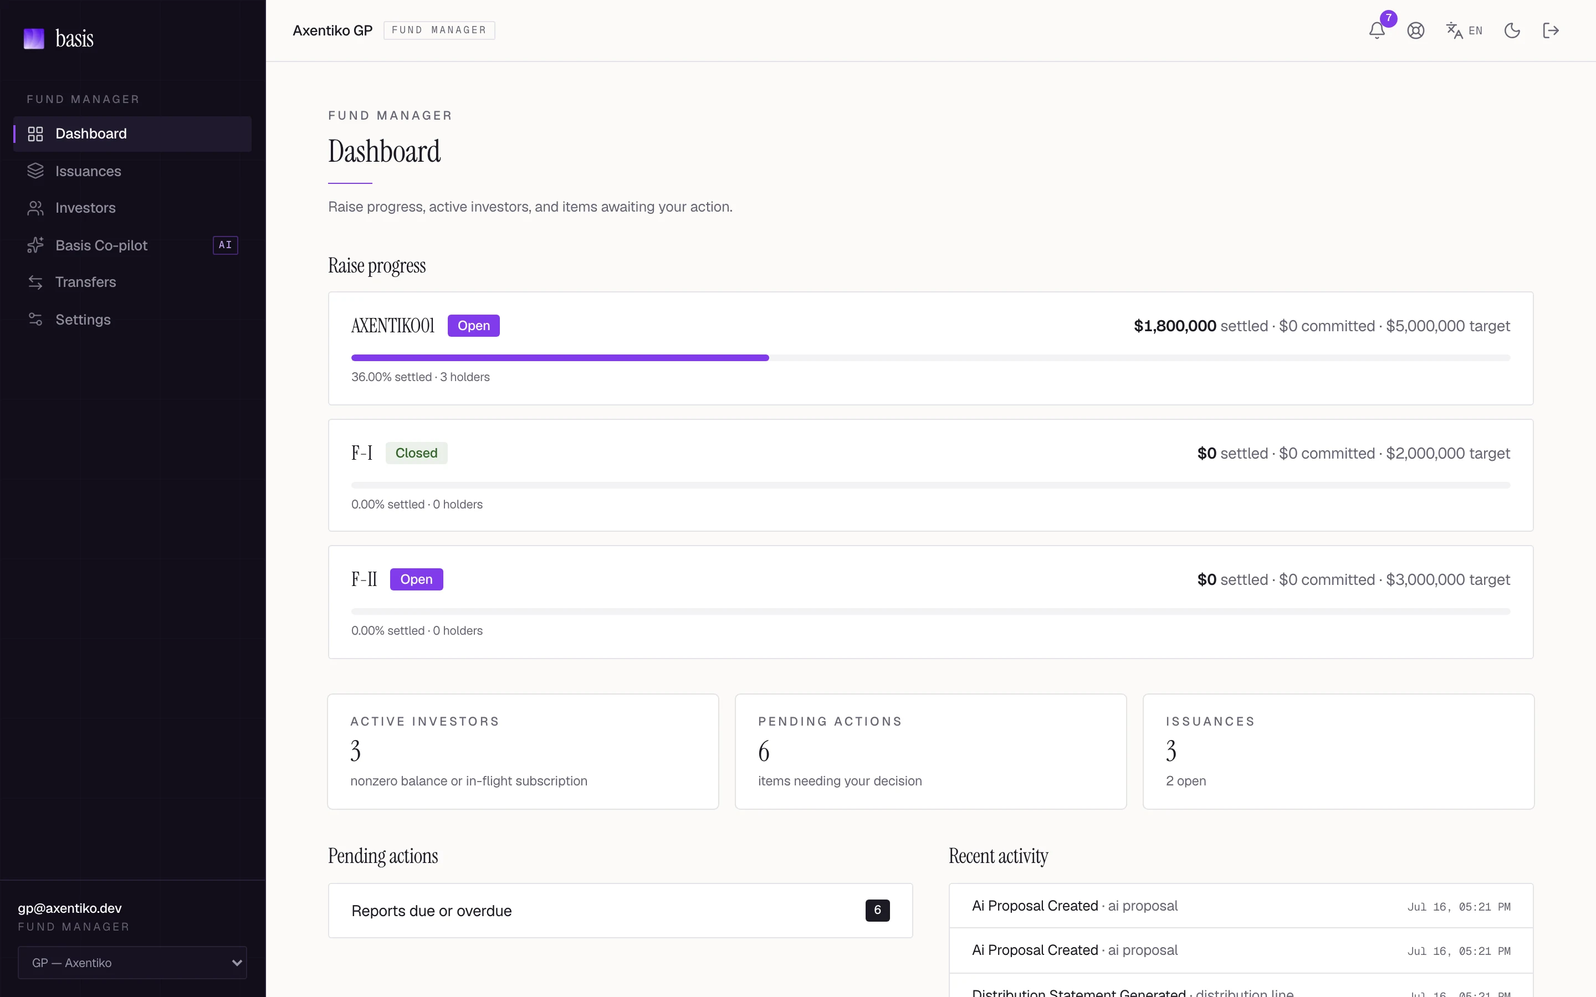Screen dimensions: 1596x997
Task: Click the language translate icon
Action: [1454, 30]
